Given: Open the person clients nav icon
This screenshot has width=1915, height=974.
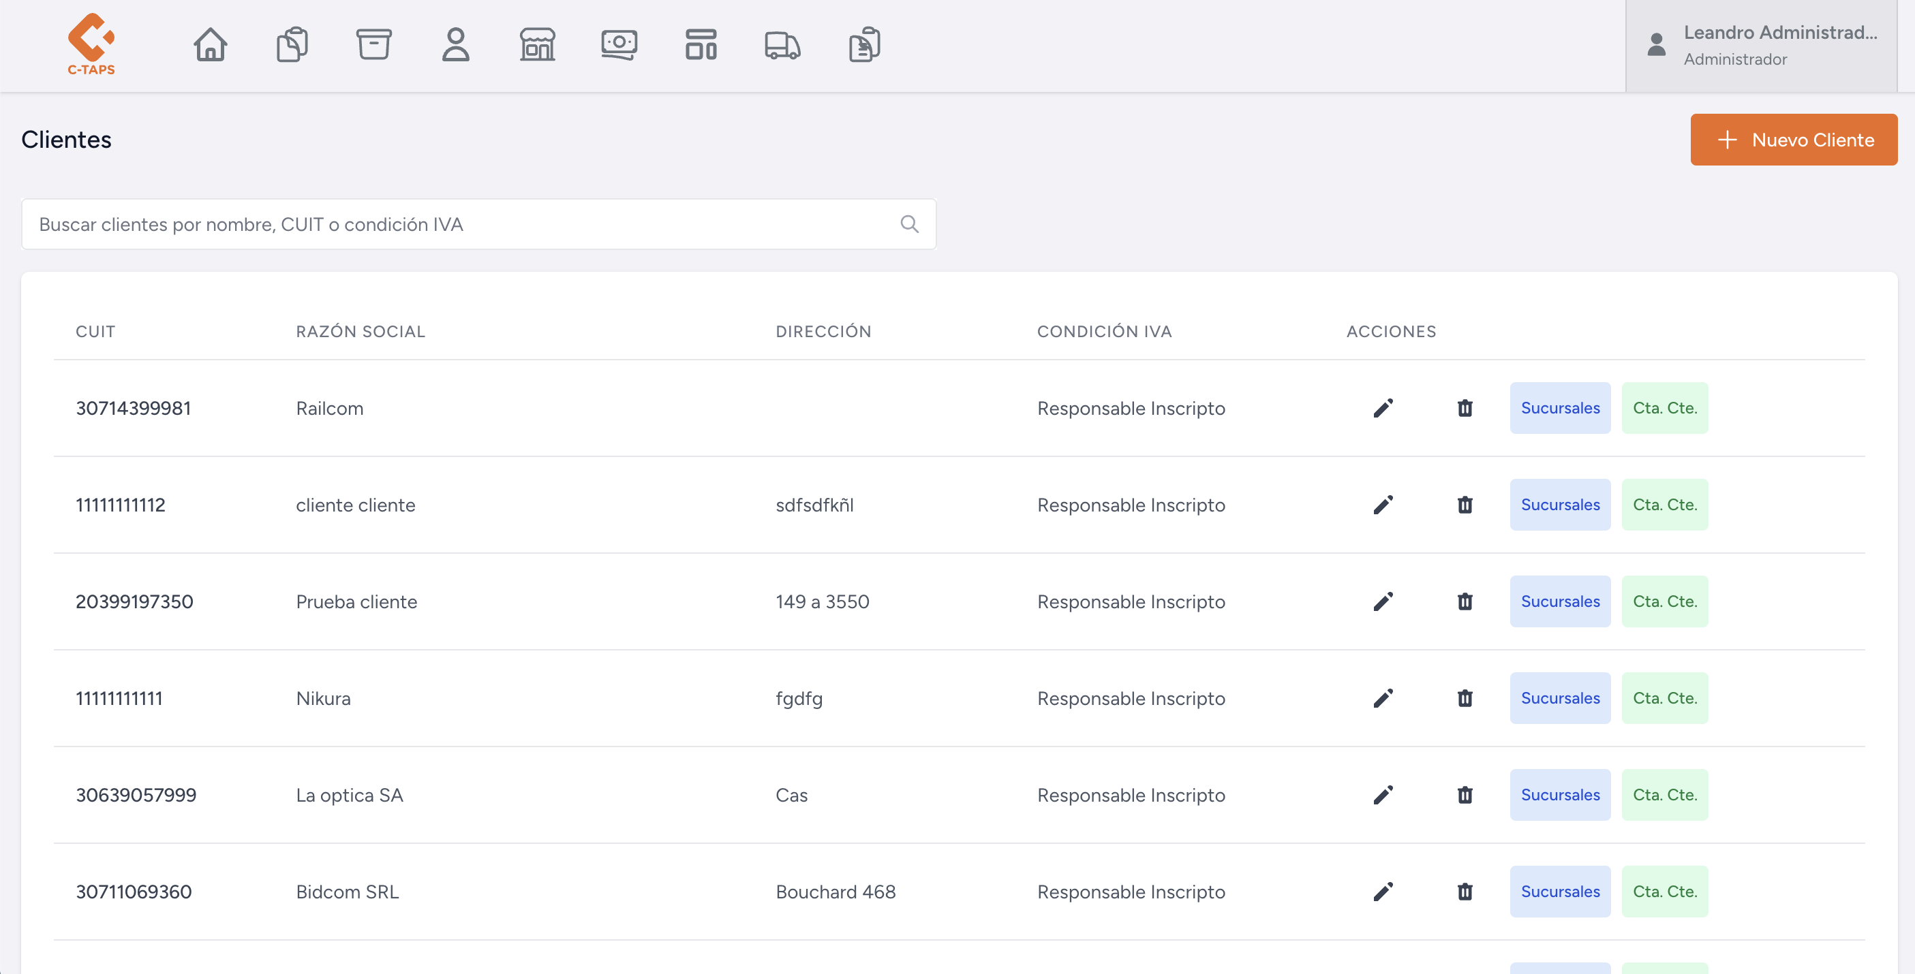Looking at the screenshot, I should click(456, 44).
